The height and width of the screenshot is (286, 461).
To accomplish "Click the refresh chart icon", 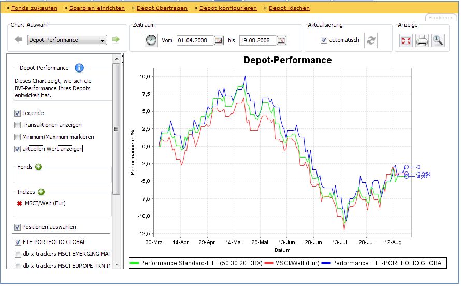I will pyautogui.click(x=371, y=40).
